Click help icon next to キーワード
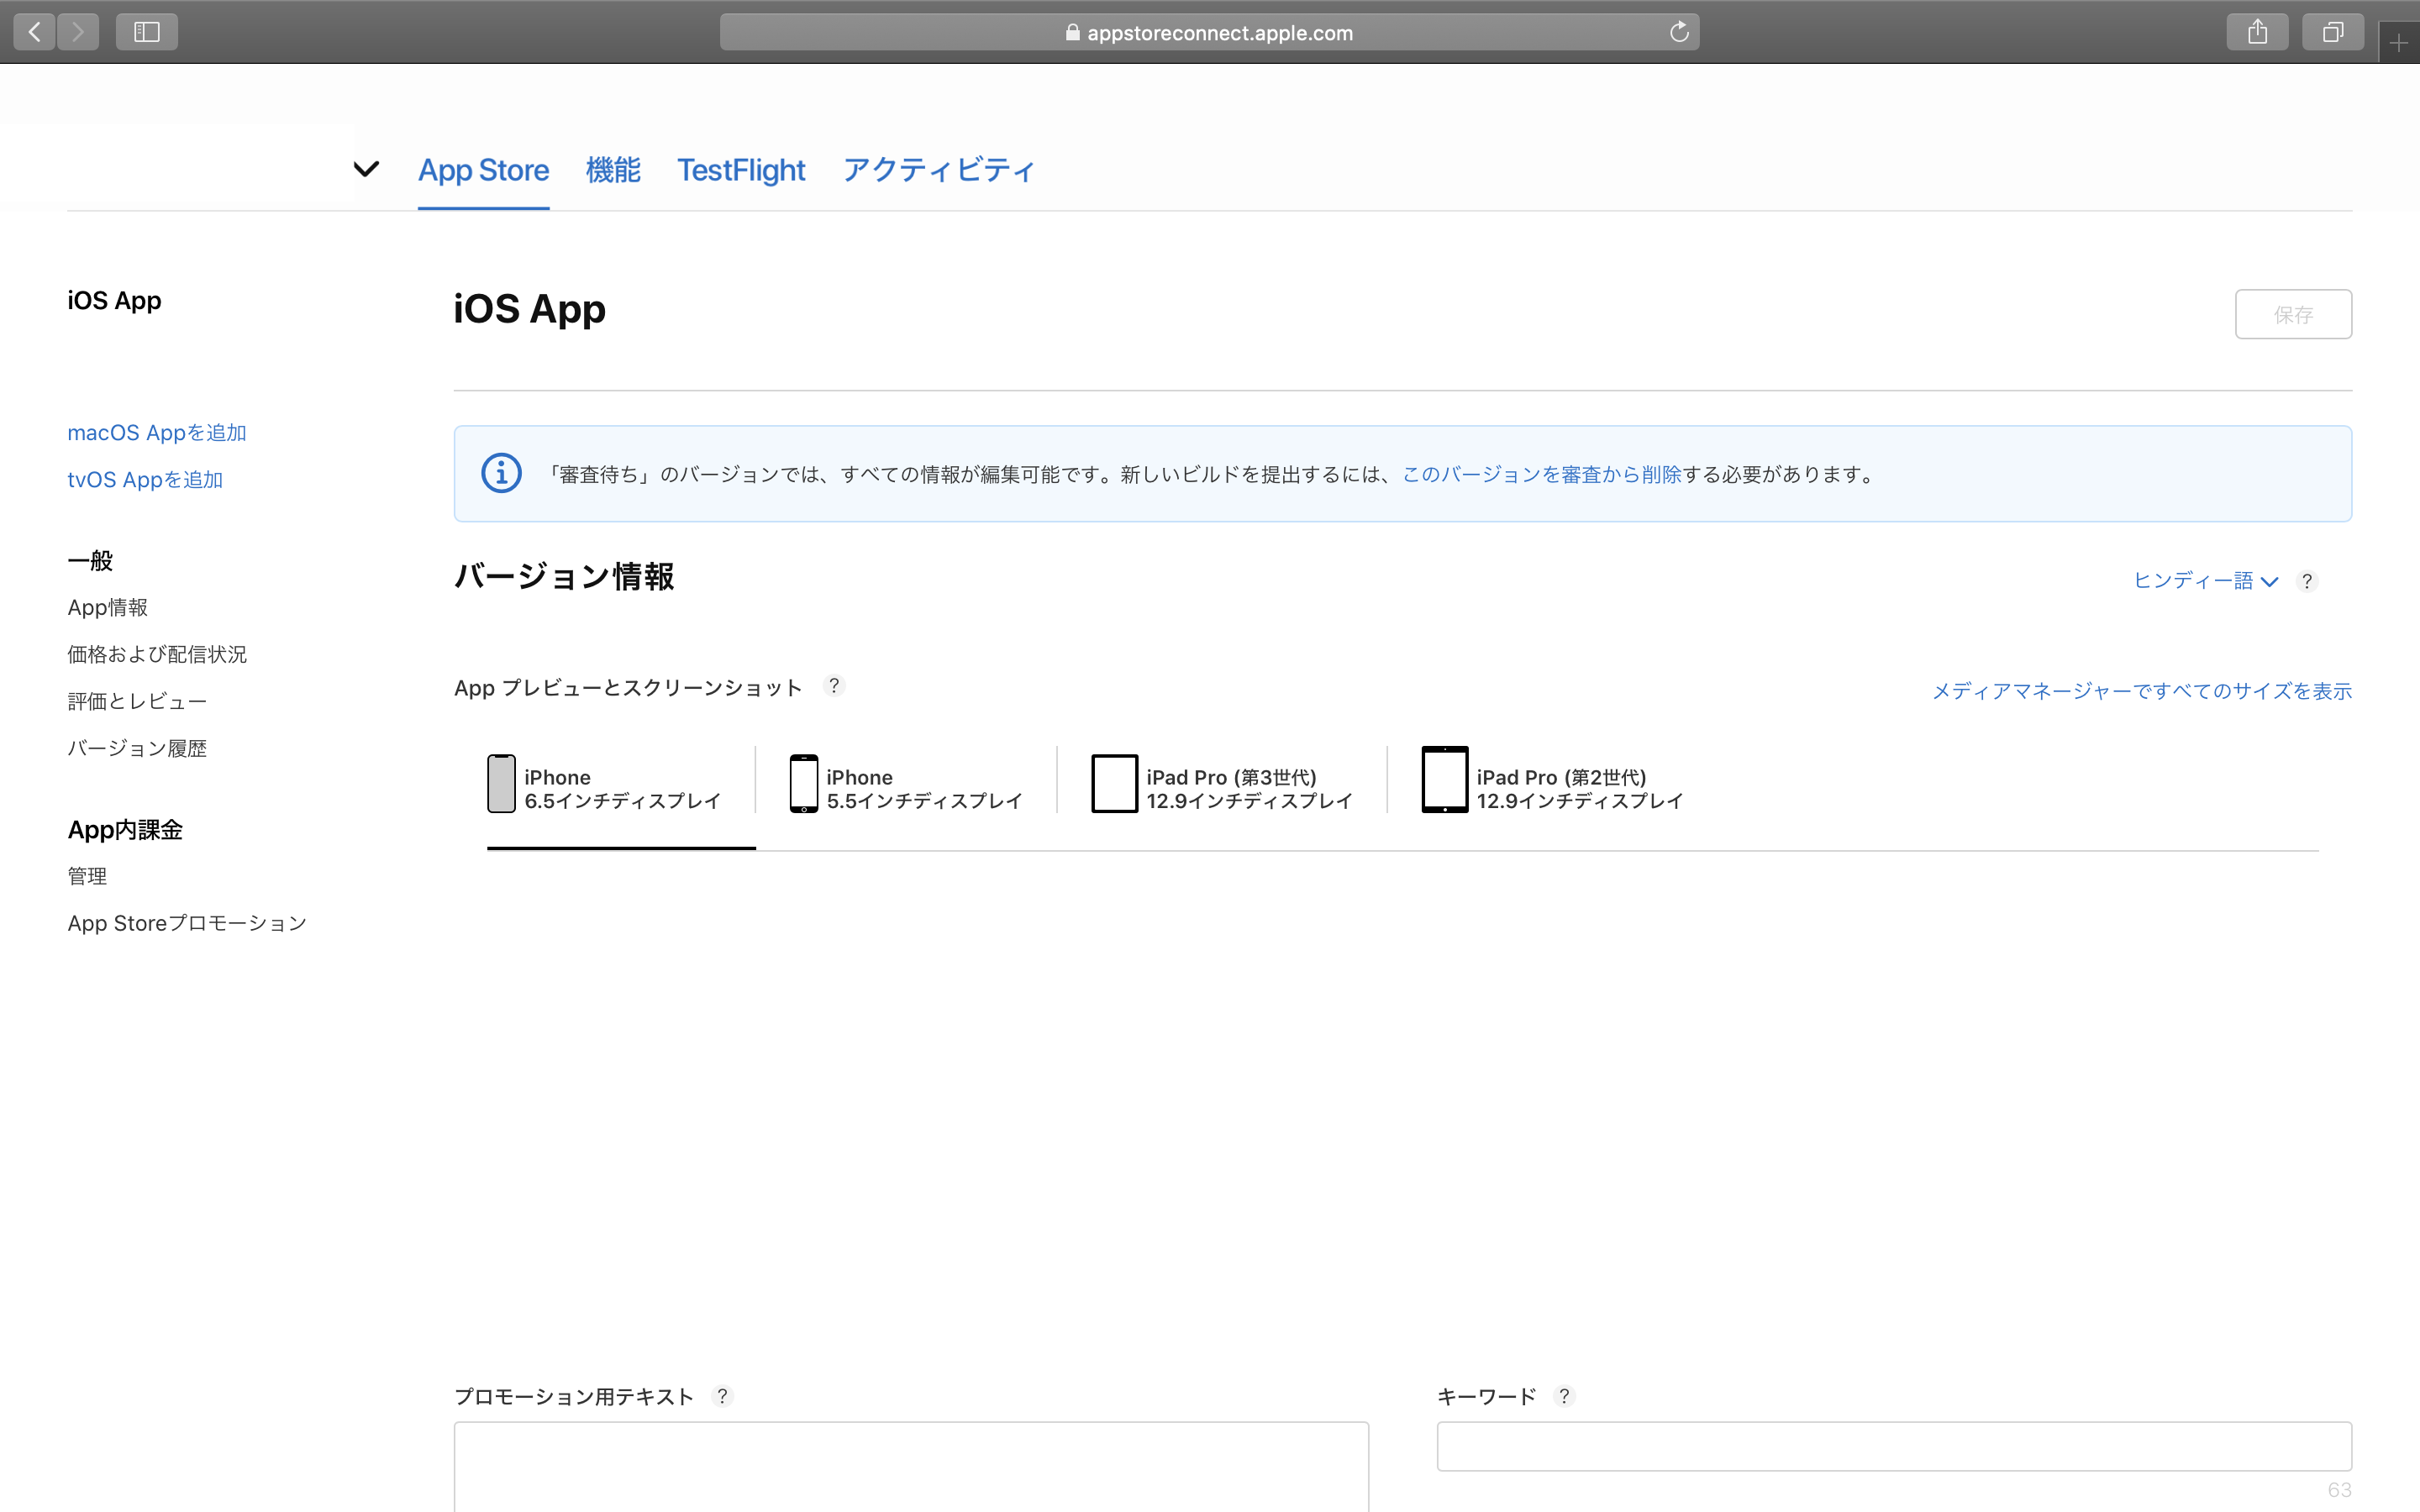 (x=1564, y=1396)
